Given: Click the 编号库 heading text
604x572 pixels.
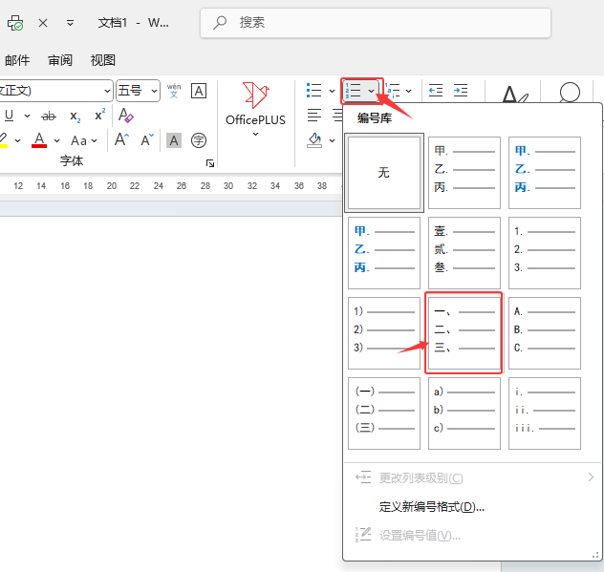Looking at the screenshot, I should tap(375, 117).
